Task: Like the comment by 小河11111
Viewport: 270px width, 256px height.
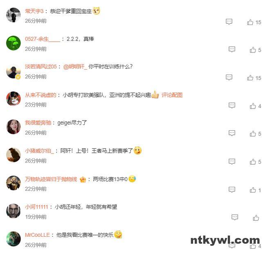Action: [256, 218]
